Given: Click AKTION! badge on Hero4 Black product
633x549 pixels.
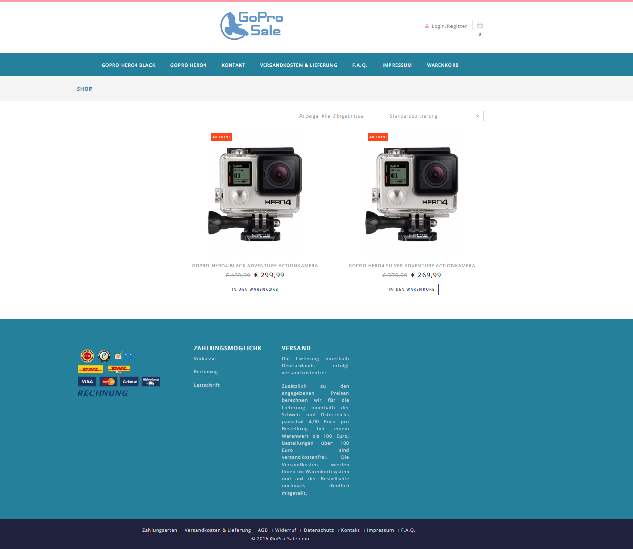Looking at the screenshot, I should pos(221,137).
